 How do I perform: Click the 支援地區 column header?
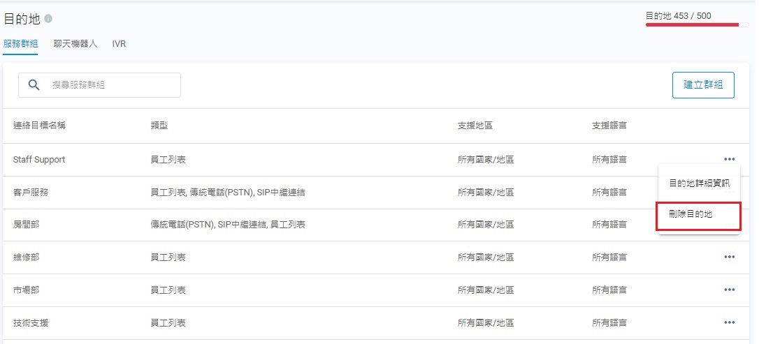(x=475, y=126)
